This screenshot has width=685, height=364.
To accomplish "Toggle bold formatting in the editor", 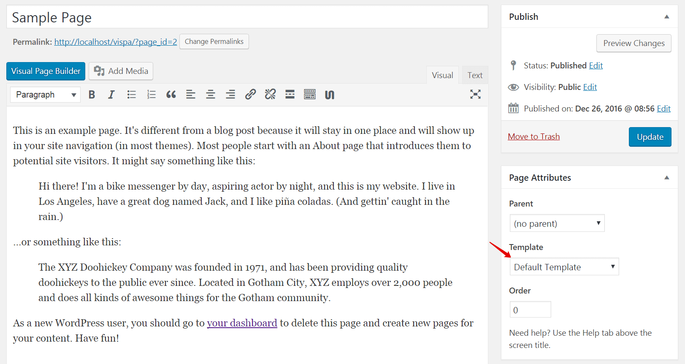I will 92,95.
